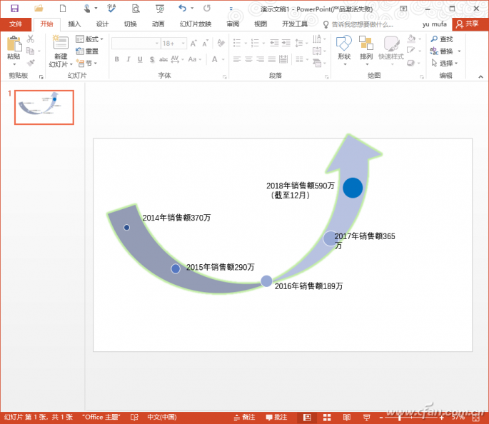The width and height of the screenshot is (489, 424).
Task: Click the Shapes gallery icon
Action: (x=344, y=45)
